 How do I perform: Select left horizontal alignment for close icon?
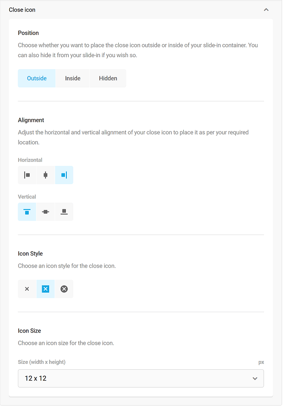pyautogui.click(x=26, y=175)
